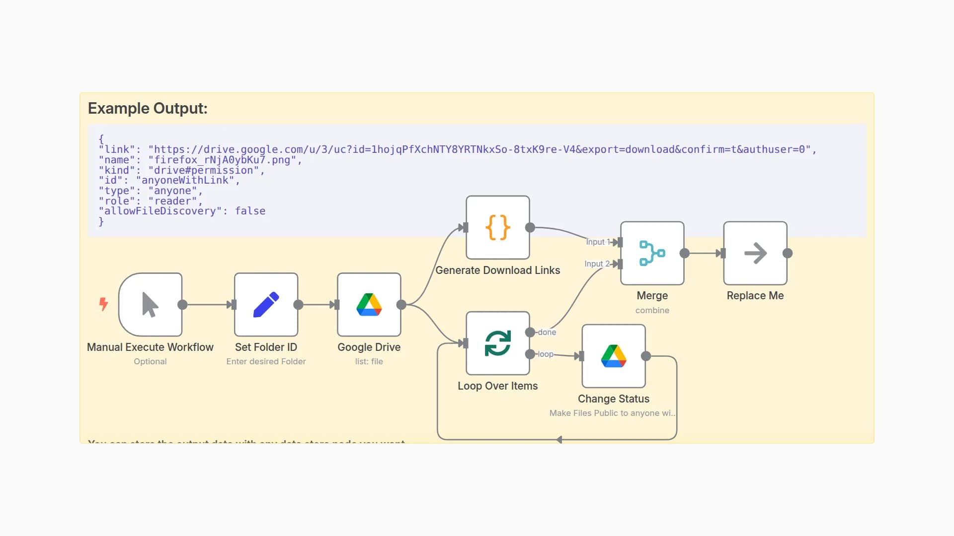
Task: Click input connector of Set Folder ID node
Action: tap(234, 305)
